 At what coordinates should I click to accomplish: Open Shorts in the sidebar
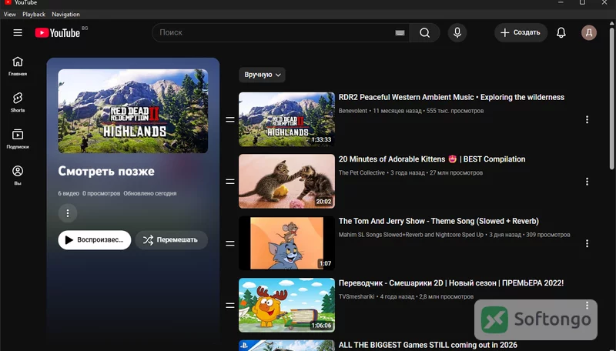18,102
